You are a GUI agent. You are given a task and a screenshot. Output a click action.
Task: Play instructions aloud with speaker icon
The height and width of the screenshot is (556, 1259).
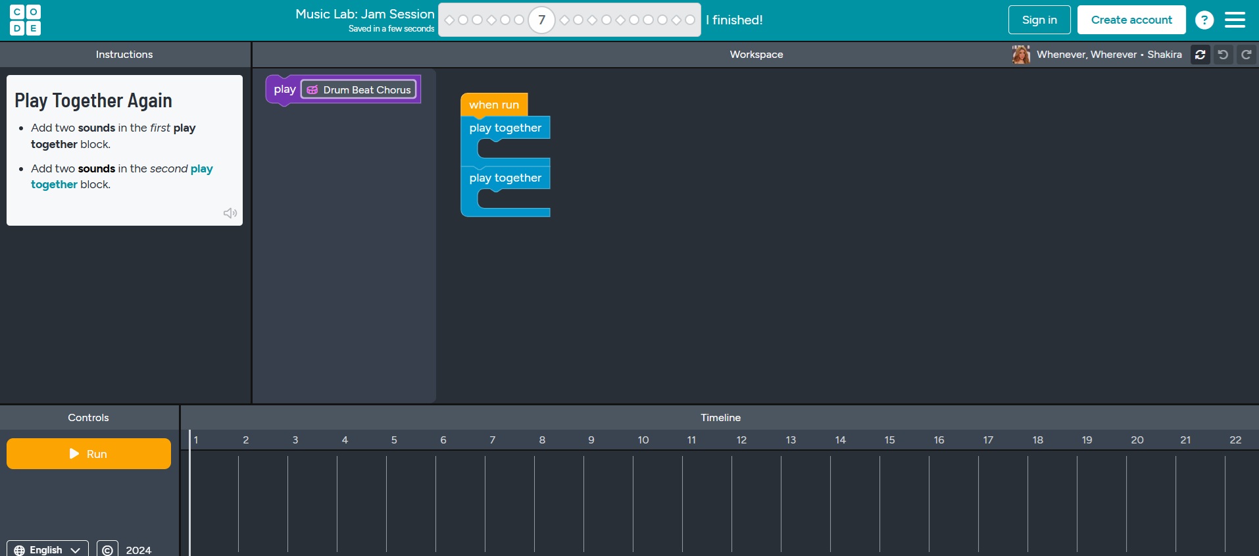pyautogui.click(x=230, y=213)
